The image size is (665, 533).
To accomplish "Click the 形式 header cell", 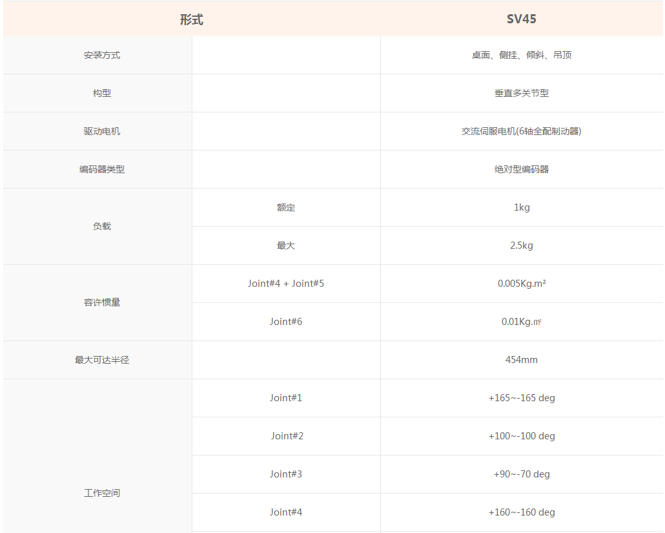I will click(192, 19).
